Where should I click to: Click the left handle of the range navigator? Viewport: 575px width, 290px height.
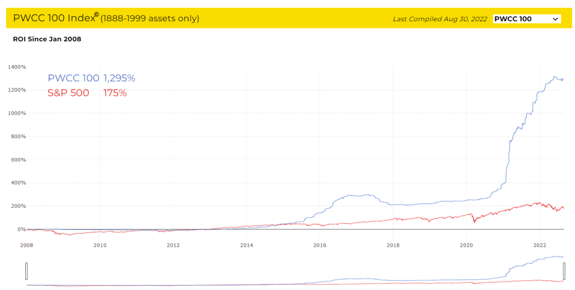[26, 271]
